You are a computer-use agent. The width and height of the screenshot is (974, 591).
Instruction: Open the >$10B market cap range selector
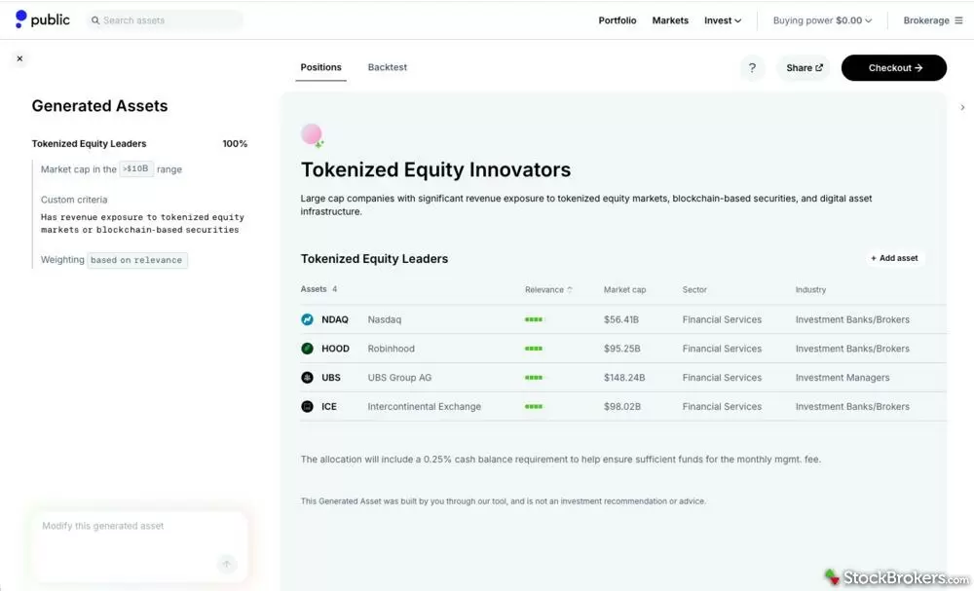pos(135,167)
